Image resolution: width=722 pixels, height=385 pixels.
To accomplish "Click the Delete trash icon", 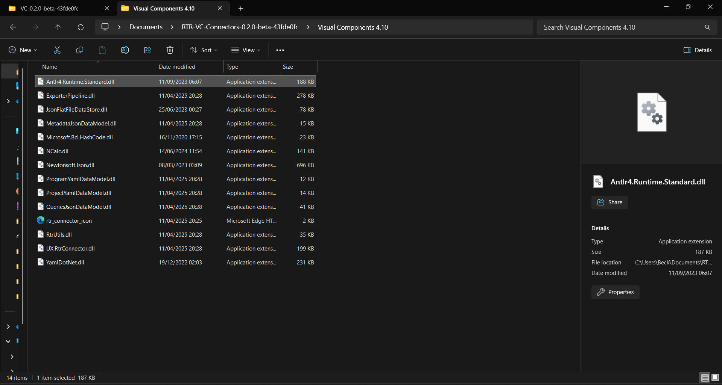I will click(170, 50).
